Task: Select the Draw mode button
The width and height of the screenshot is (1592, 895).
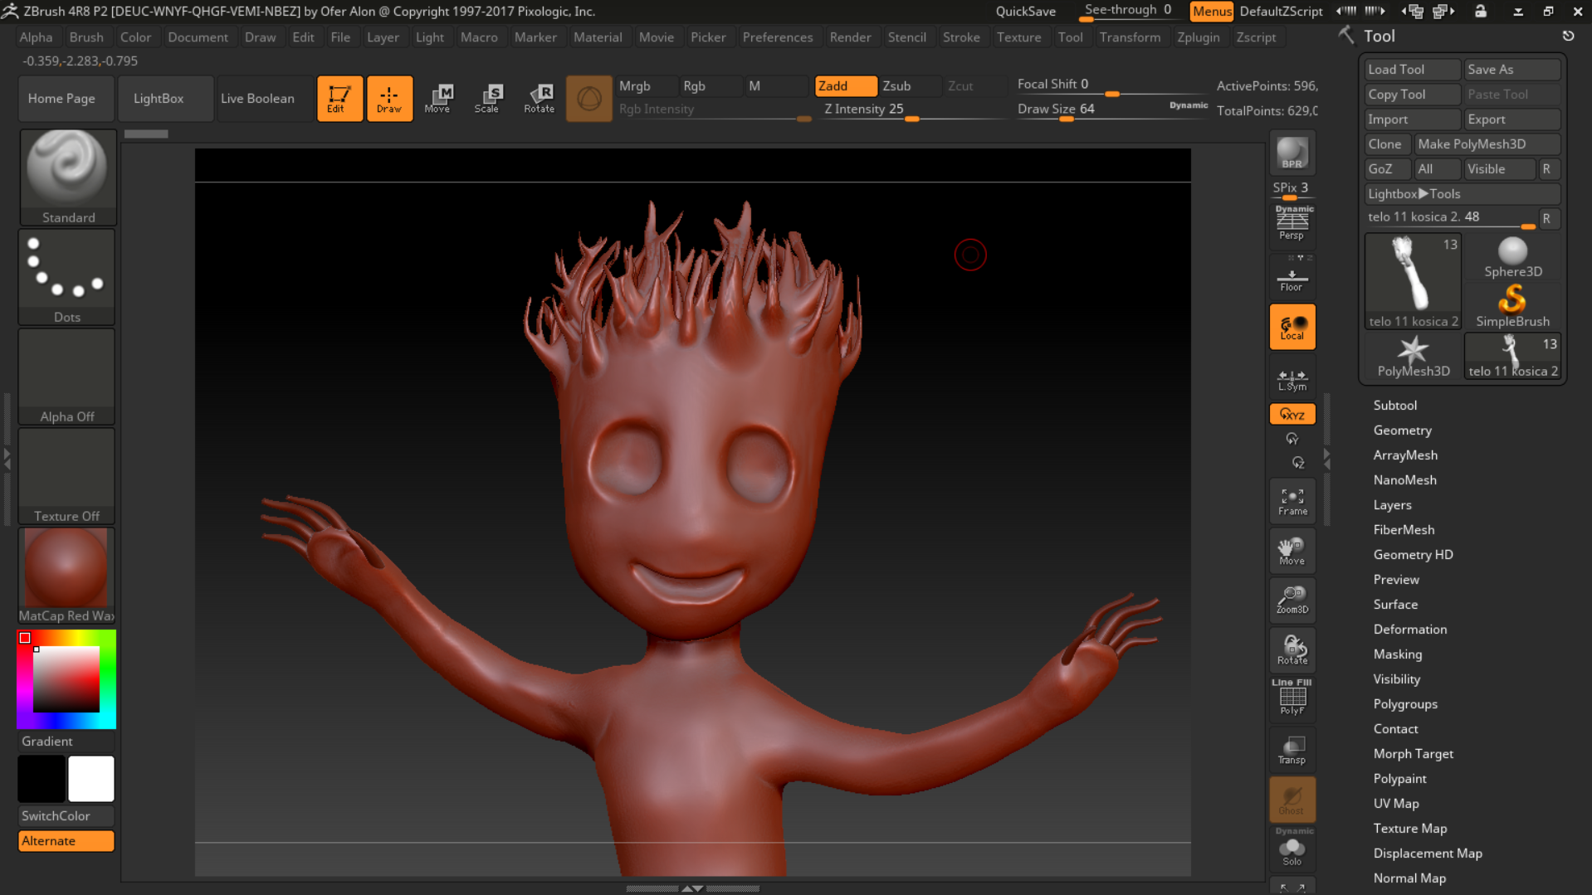Action: [389, 99]
